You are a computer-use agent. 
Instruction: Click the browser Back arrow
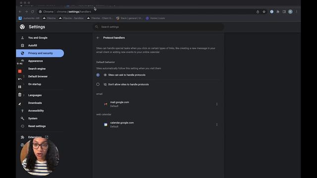click(20, 12)
